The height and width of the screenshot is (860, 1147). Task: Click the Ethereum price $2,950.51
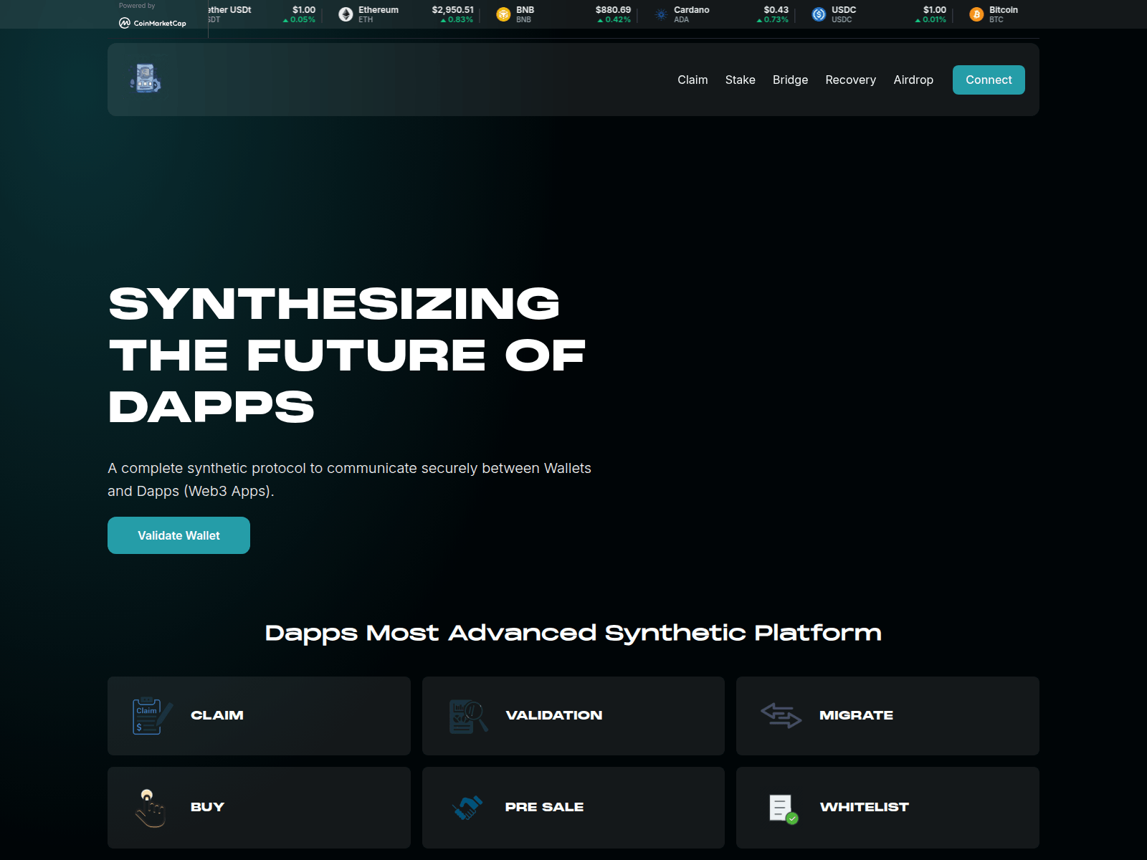pyautogui.click(x=452, y=10)
